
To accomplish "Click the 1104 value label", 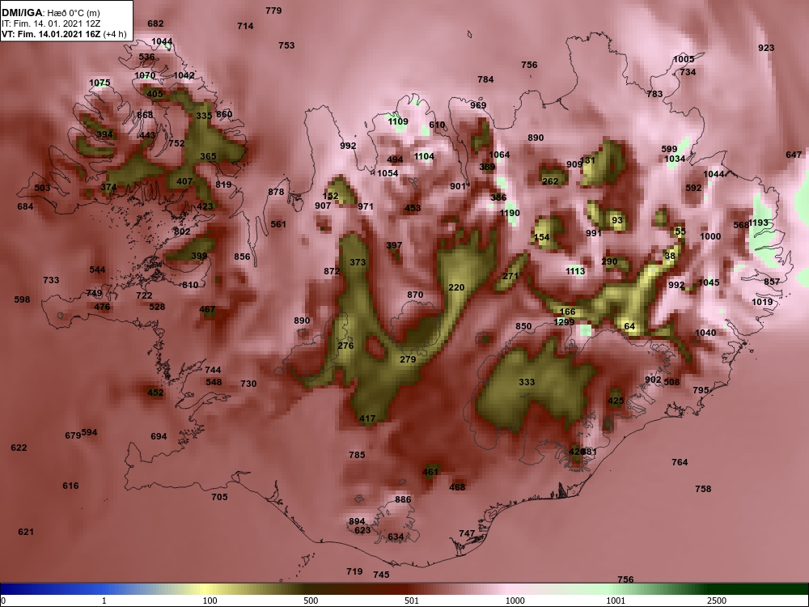I will (424, 156).
